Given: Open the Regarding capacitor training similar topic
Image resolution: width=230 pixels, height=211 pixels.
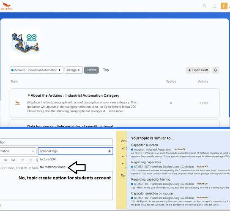Looking at the screenshot, I should coord(151,179).
